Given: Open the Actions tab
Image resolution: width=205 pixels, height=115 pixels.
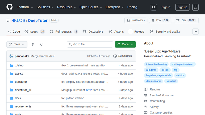Looking at the screenshot, I should [x=116, y=32].
